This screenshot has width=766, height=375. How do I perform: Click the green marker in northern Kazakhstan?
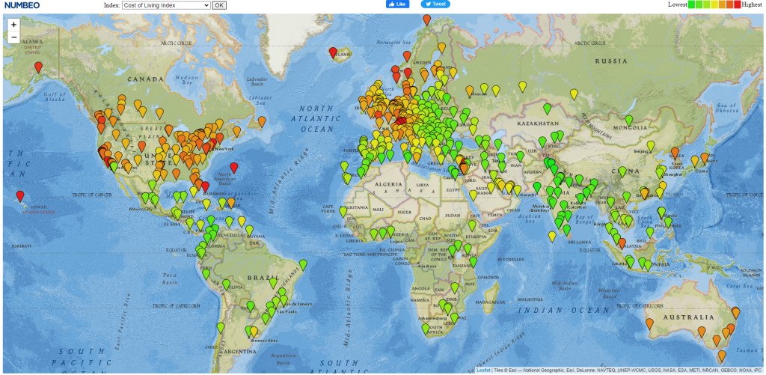coord(547,109)
